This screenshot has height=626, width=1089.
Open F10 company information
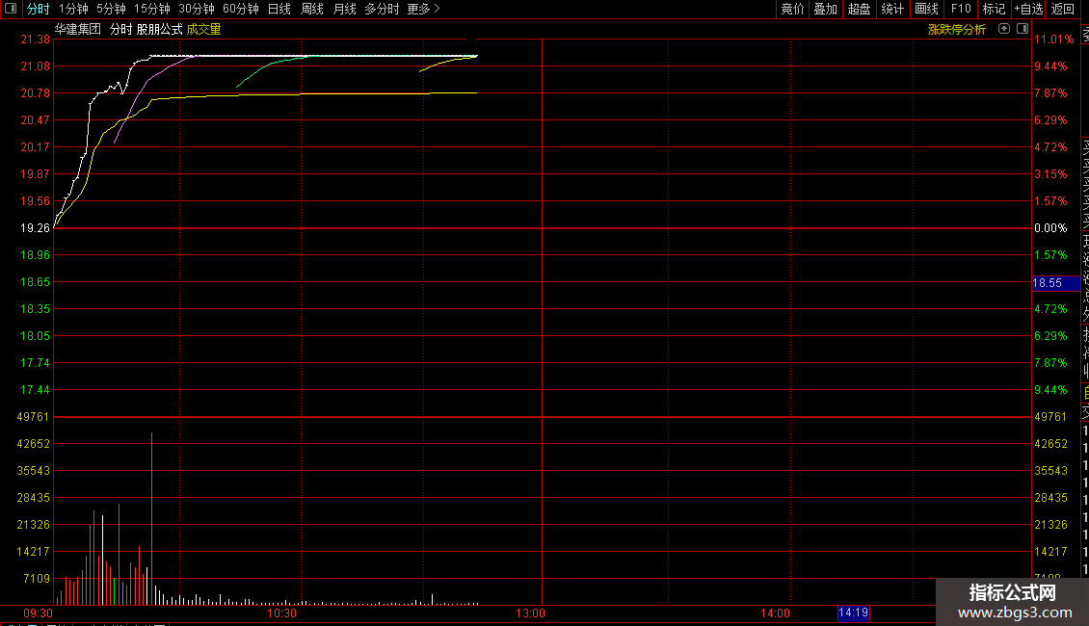[961, 9]
